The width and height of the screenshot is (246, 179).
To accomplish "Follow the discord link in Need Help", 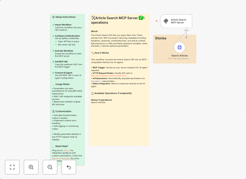I will tap(67, 150).
